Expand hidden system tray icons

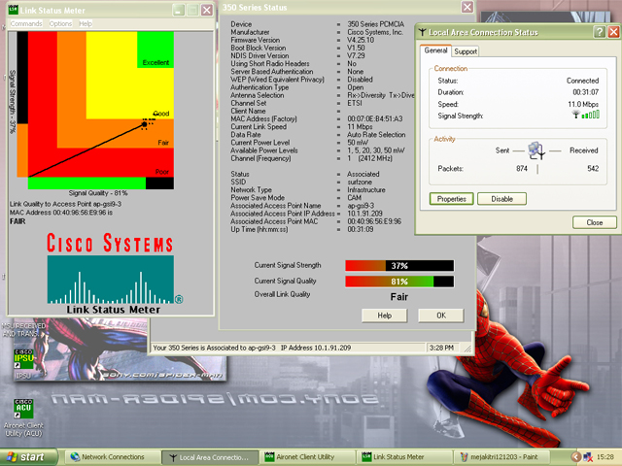(574, 456)
